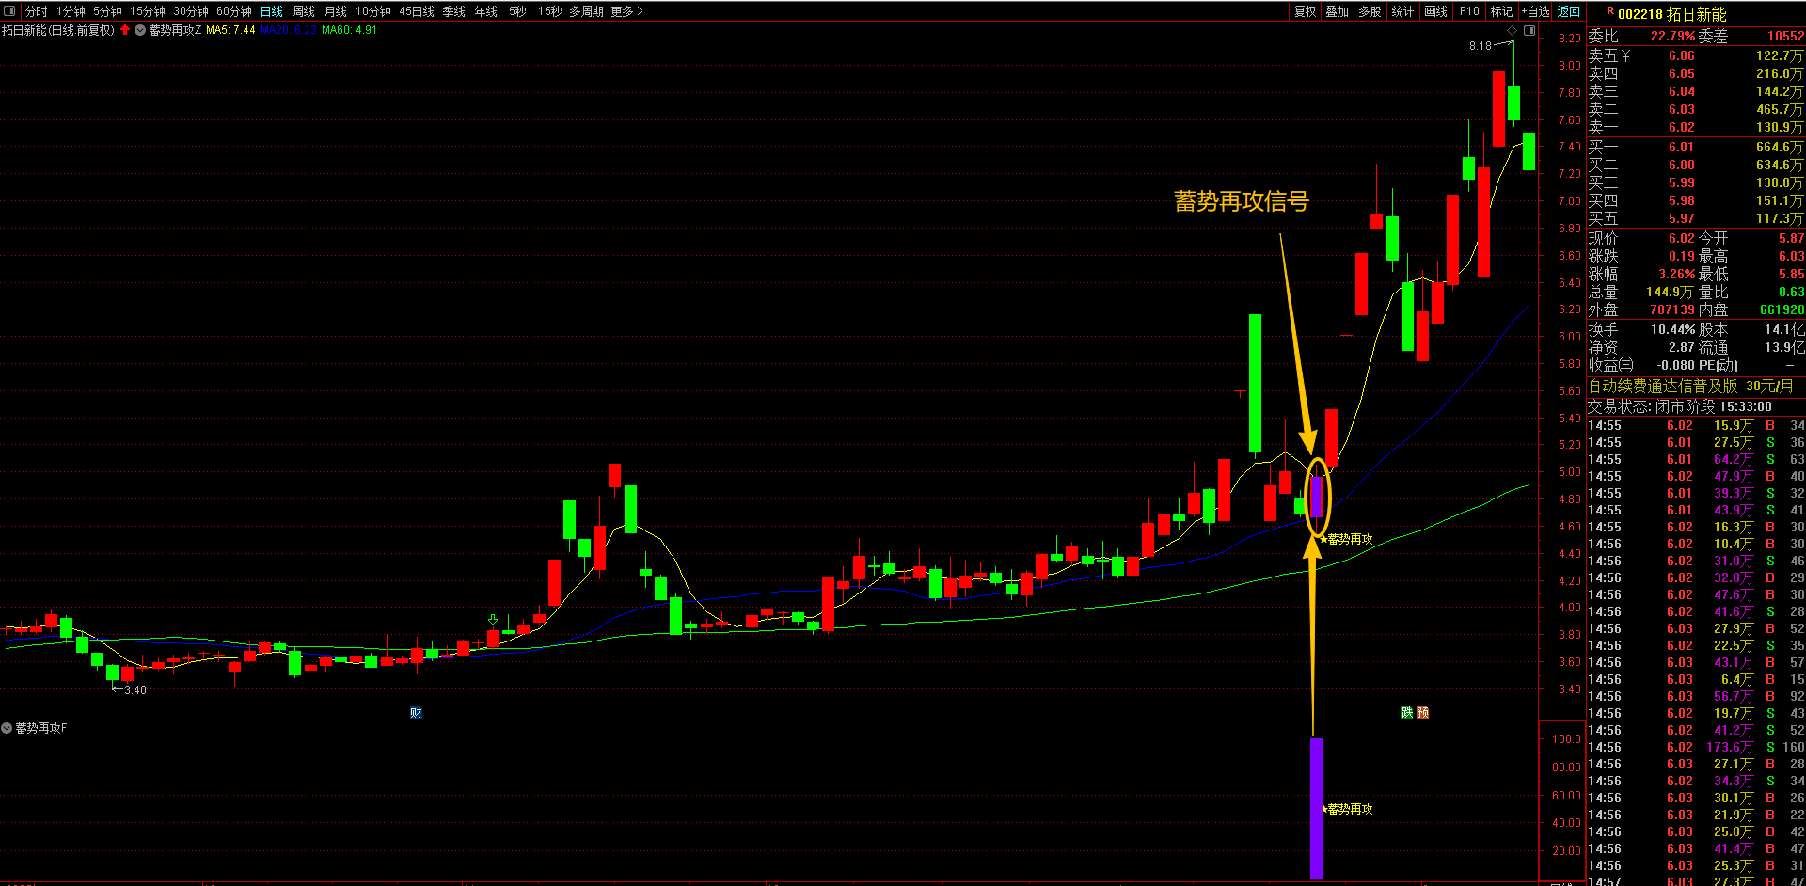Click the MA20 moving average label

[x=288, y=30]
